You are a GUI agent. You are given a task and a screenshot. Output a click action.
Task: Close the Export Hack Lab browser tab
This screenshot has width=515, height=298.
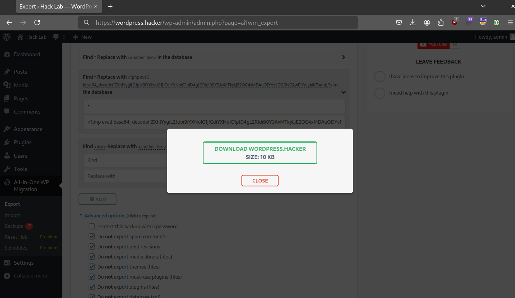tap(96, 7)
